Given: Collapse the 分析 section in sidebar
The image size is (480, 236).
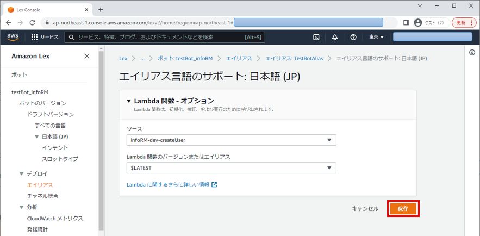Looking at the screenshot, I should pyautogui.click(x=21, y=207).
